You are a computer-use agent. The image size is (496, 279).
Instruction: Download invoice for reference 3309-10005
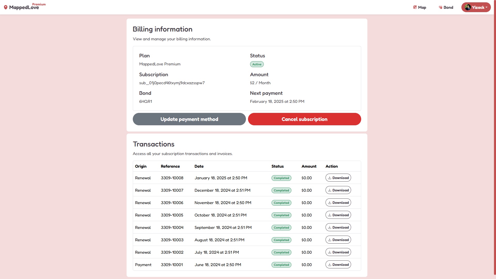pyautogui.click(x=338, y=215)
